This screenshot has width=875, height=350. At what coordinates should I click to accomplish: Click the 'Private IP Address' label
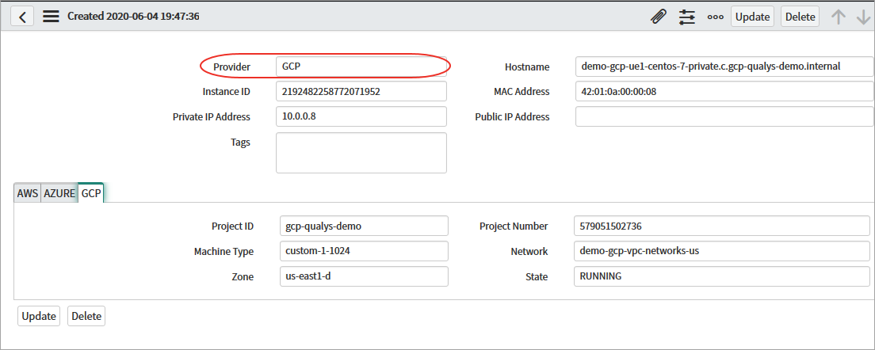coord(212,117)
